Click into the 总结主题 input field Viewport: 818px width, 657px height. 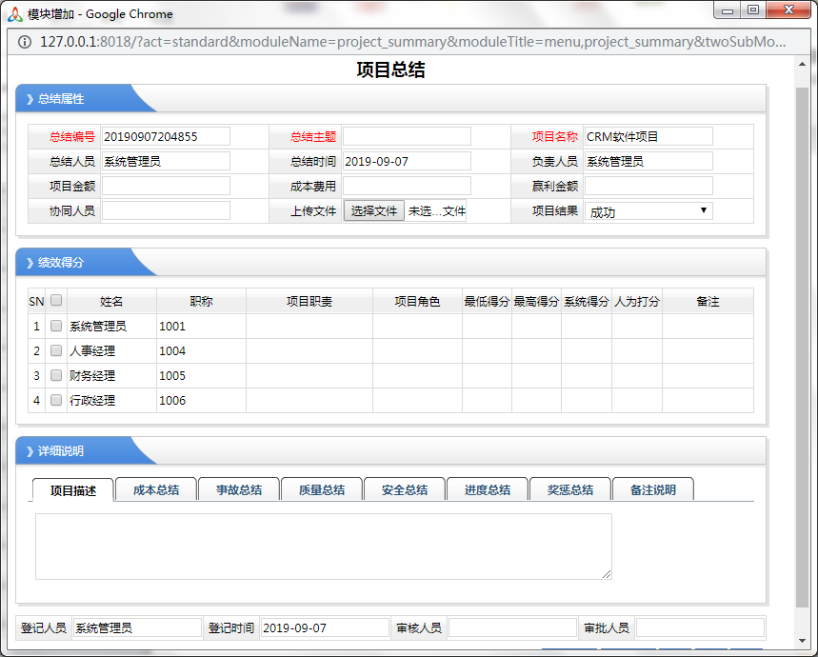(x=407, y=137)
